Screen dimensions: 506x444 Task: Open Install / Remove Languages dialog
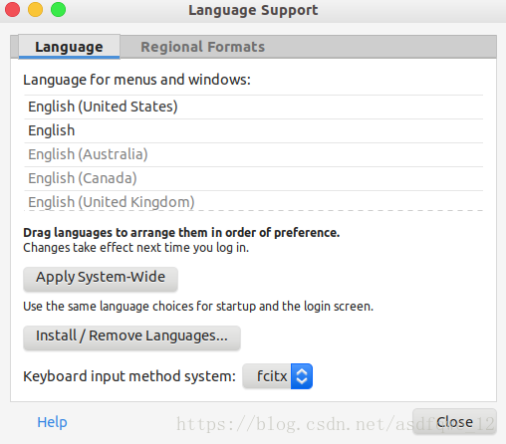(131, 337)
